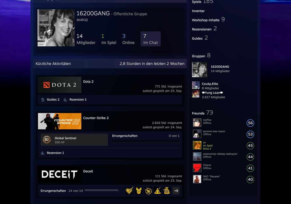Viewport: 291px width, 204px height.
Task: Open the Kürzliche Aktivitäten header
Action: coord(53,64)
